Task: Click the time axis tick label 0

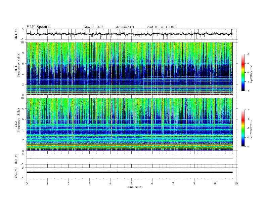Action: tap(27, 183)
